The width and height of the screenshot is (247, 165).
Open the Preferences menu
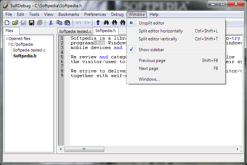95,14
